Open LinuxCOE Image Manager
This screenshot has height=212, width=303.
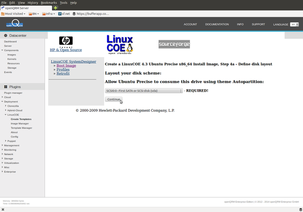click(x=20, y=123)
